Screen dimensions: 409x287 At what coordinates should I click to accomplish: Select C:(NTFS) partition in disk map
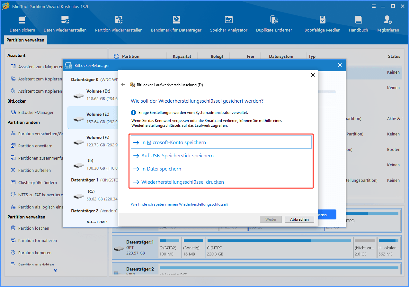tap(279, 248)
